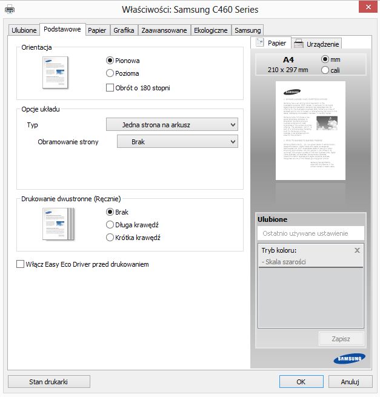This screenshot has height=397, width=380.
Task: Switch units to cali
Action: [x=325, y=70]
